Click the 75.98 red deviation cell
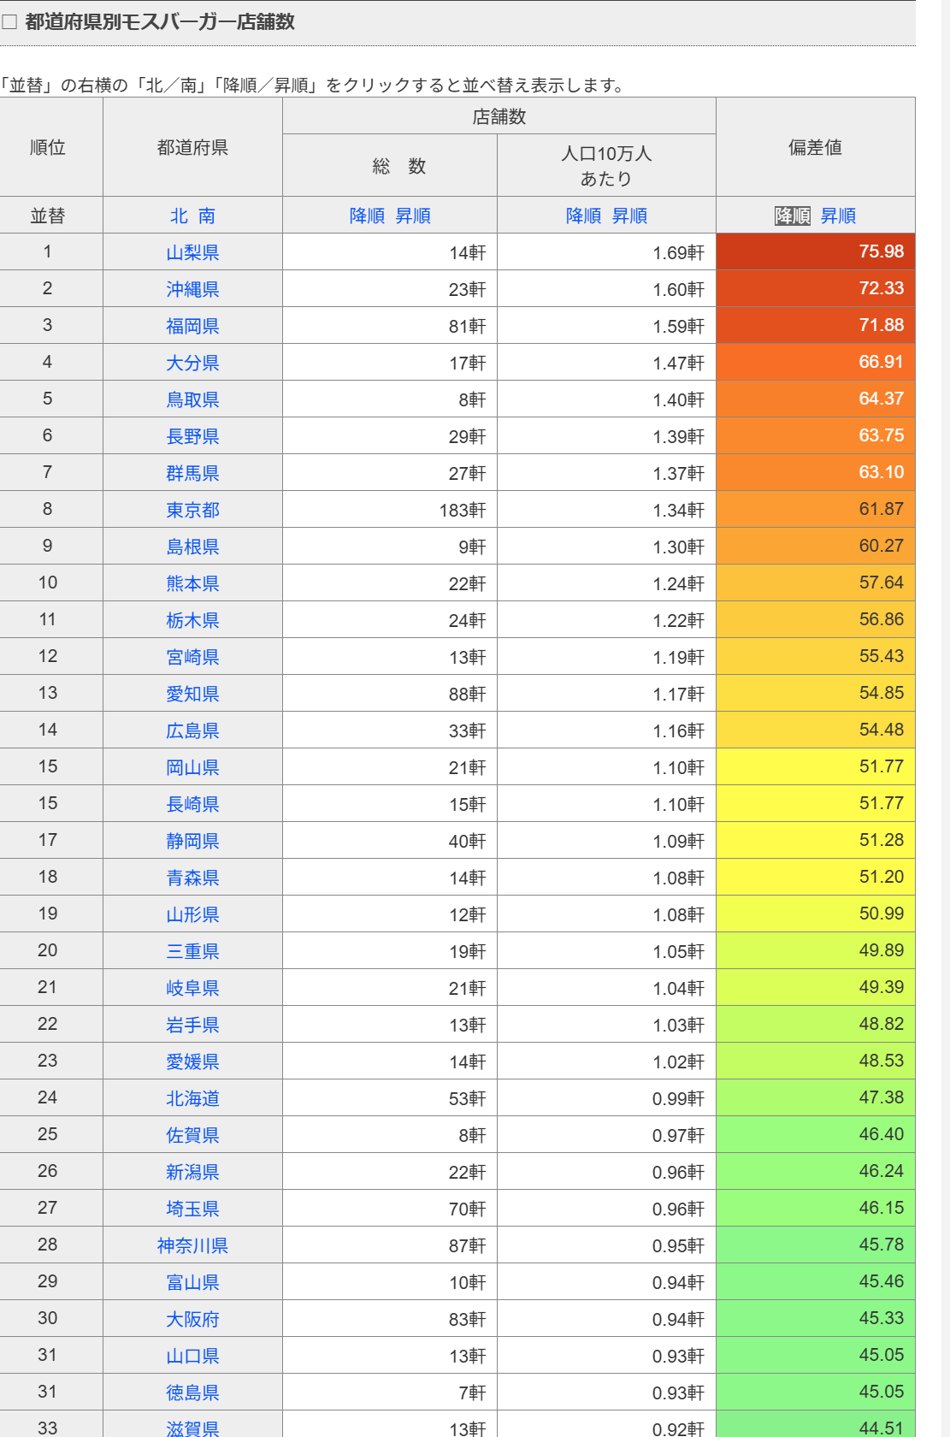 [815, 251]
